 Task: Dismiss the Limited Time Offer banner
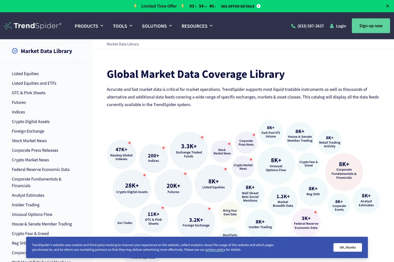tap(387, 6)
